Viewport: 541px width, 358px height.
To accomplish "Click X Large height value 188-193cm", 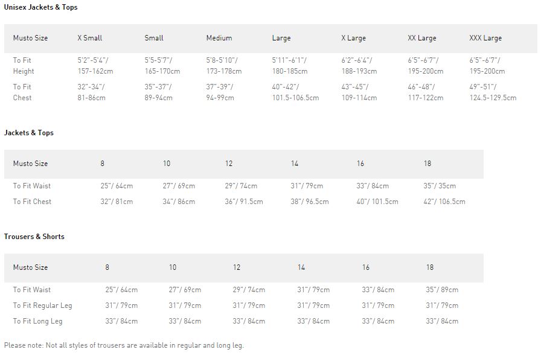I will [x=359, y=71].
